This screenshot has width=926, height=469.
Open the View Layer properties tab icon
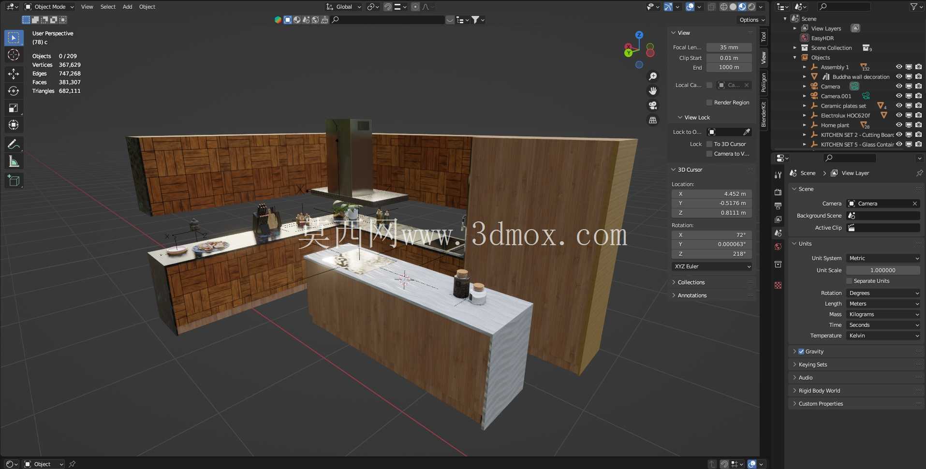(778, 220)
